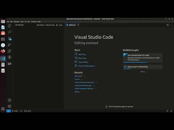The image size is (174, 130).
Task: Open the View menu
Action: tap(22, 22)
